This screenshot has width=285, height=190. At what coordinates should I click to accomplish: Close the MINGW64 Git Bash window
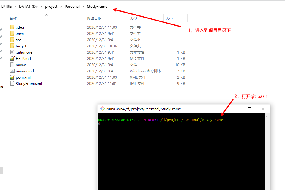tap(263, 109)
